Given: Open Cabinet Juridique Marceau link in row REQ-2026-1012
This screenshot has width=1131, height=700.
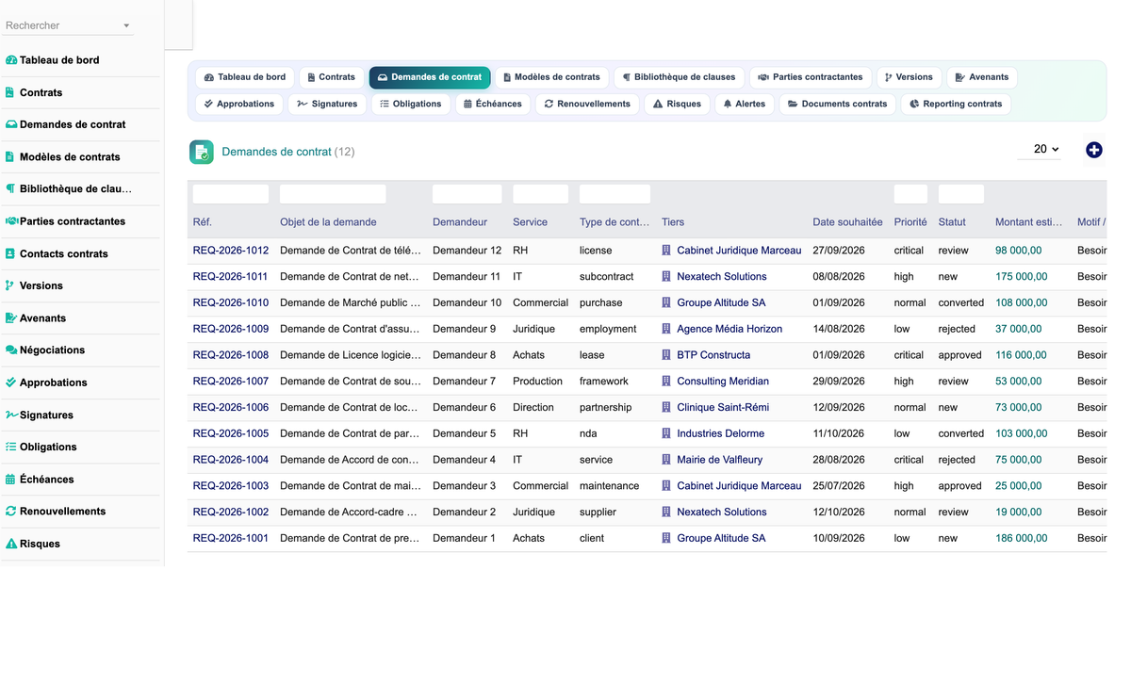Looking at the screenshot, I should pos(739,251).
